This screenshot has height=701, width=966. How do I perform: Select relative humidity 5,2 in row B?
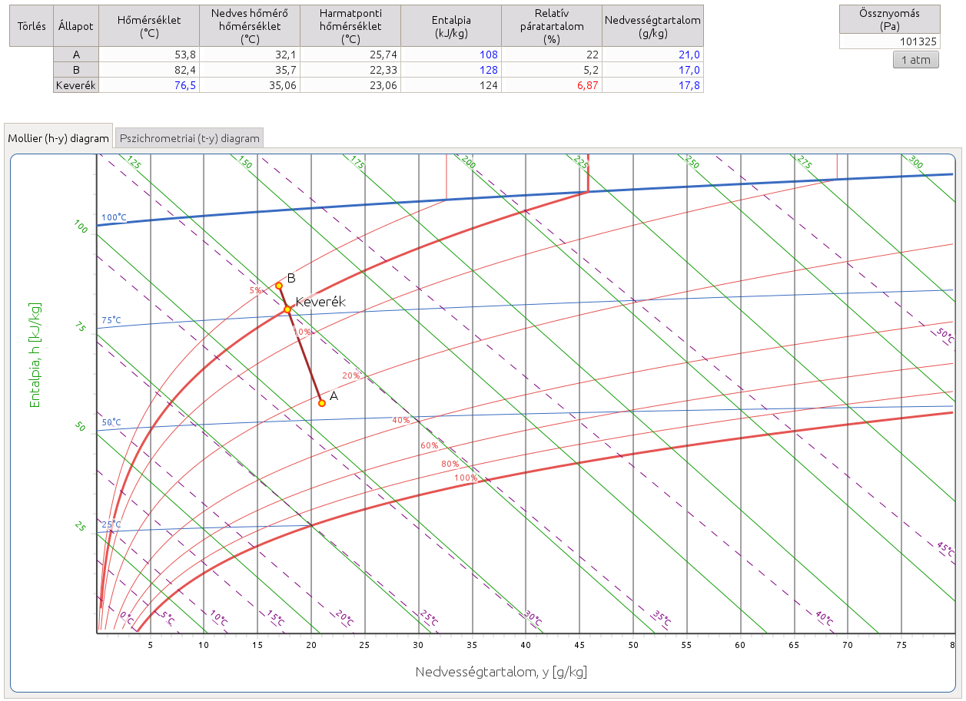[x=552, y=70]
